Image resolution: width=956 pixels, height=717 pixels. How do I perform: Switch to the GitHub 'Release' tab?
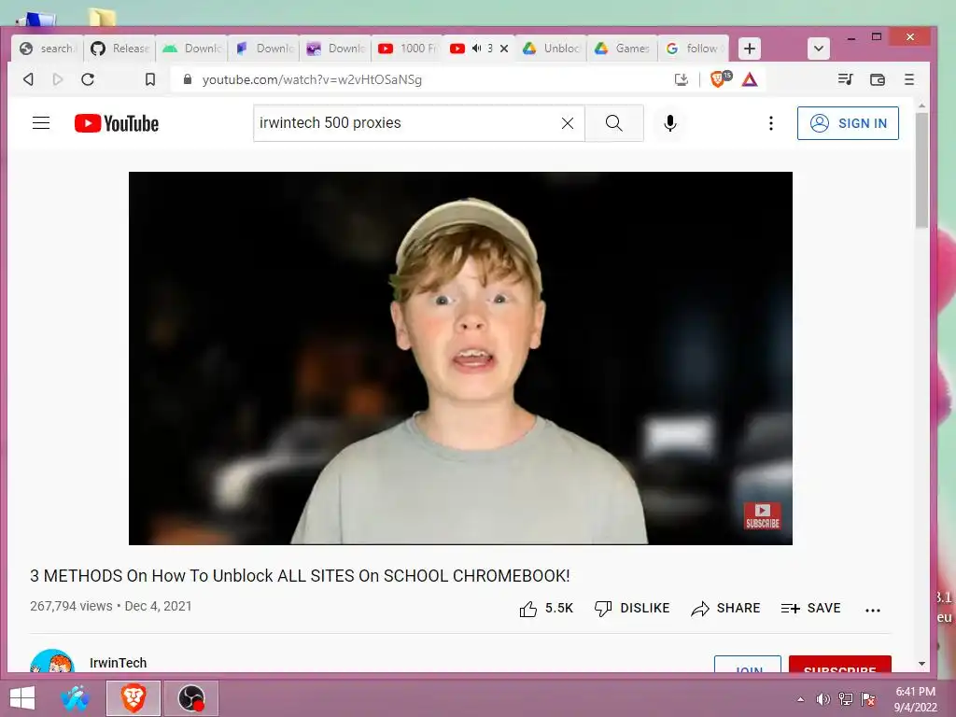119,49
